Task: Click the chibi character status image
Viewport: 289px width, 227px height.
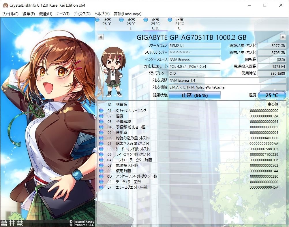Action: click(x=113, y=72)
